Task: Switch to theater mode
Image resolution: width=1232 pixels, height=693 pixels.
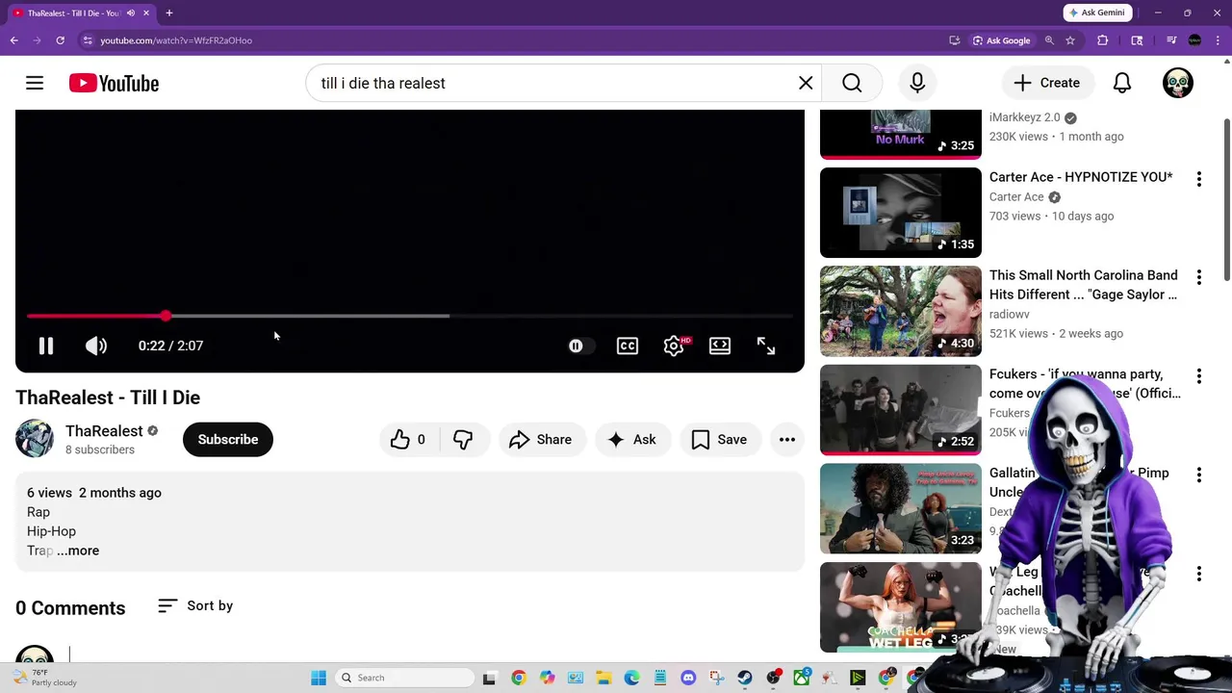Action: point(720,346)
